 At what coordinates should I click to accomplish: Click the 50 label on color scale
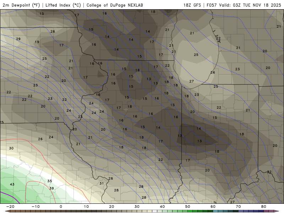[188, 207]
